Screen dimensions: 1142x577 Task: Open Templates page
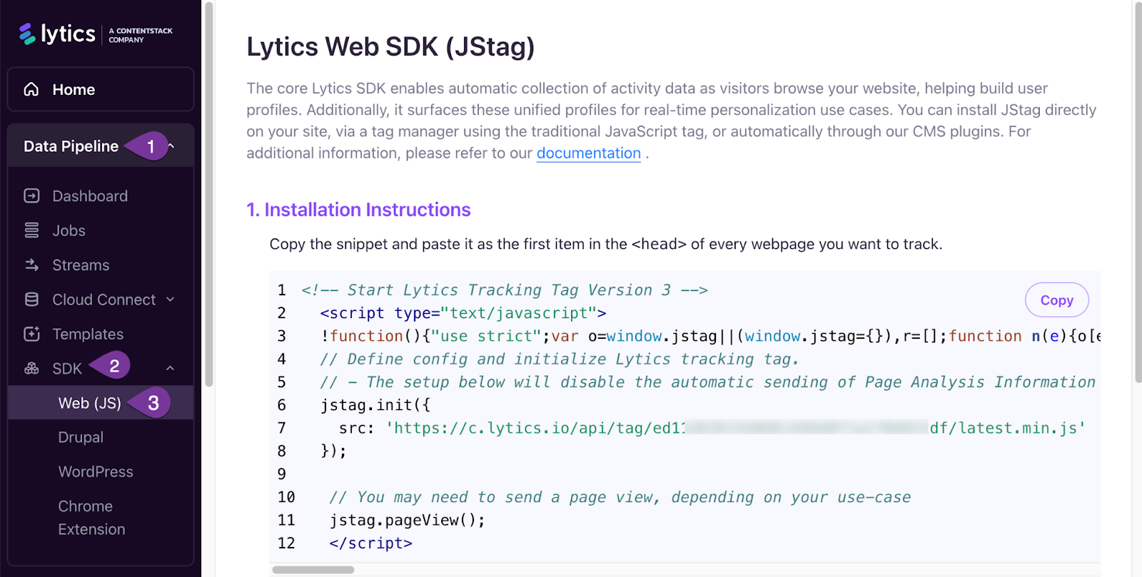point(88,334)
